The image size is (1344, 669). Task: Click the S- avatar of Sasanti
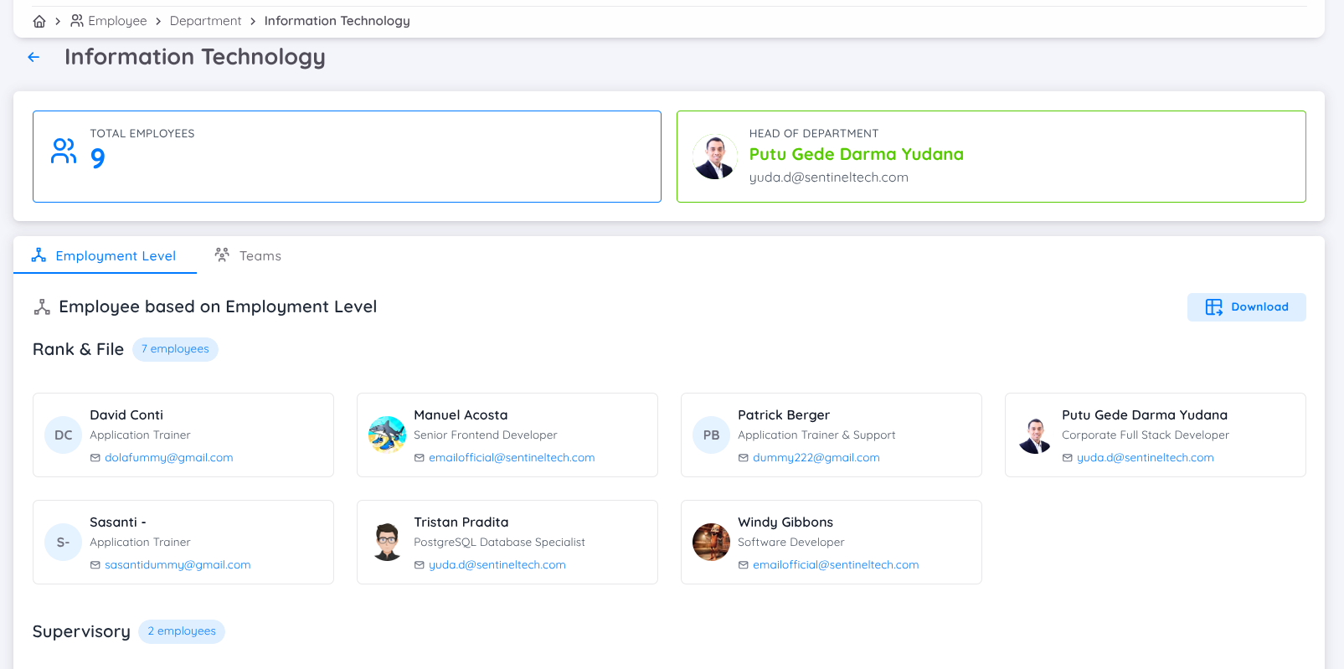[x=64, y=543]
